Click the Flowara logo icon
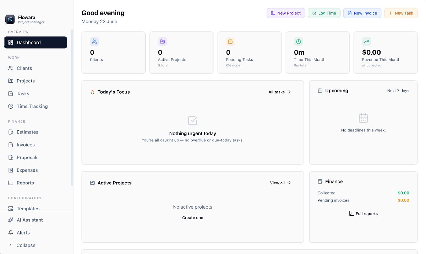The height and width of the screenshot is (254, 426). (x=10, y=19)
